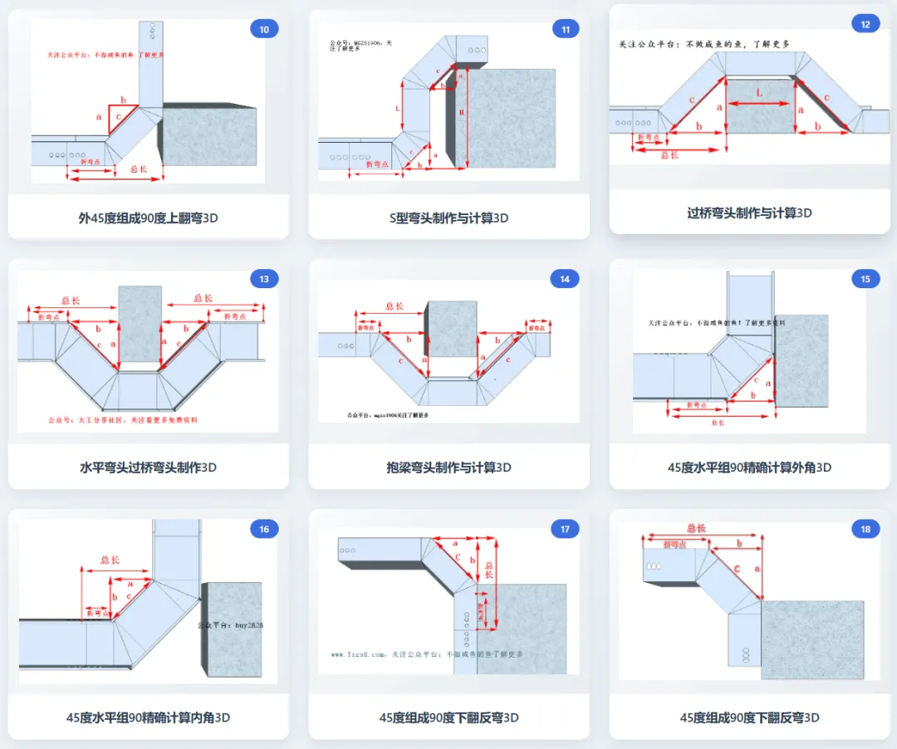Click card 17 title 45度组成90度下翻反弯3D
The height and width of the screenshot is (749, 897).
click(449, 717)
